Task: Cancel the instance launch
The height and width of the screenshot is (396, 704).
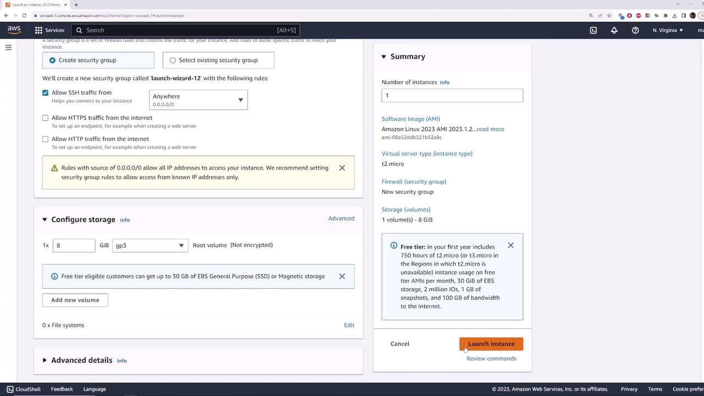Action: (400, 344)
